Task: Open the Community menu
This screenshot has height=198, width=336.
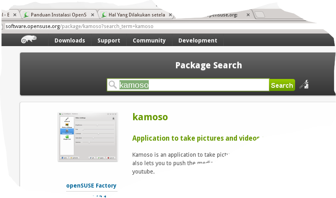Action: pyautogui.click(x=149, y=40)
